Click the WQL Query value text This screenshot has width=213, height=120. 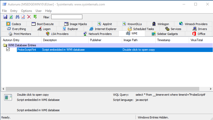(x=170, y=95)
